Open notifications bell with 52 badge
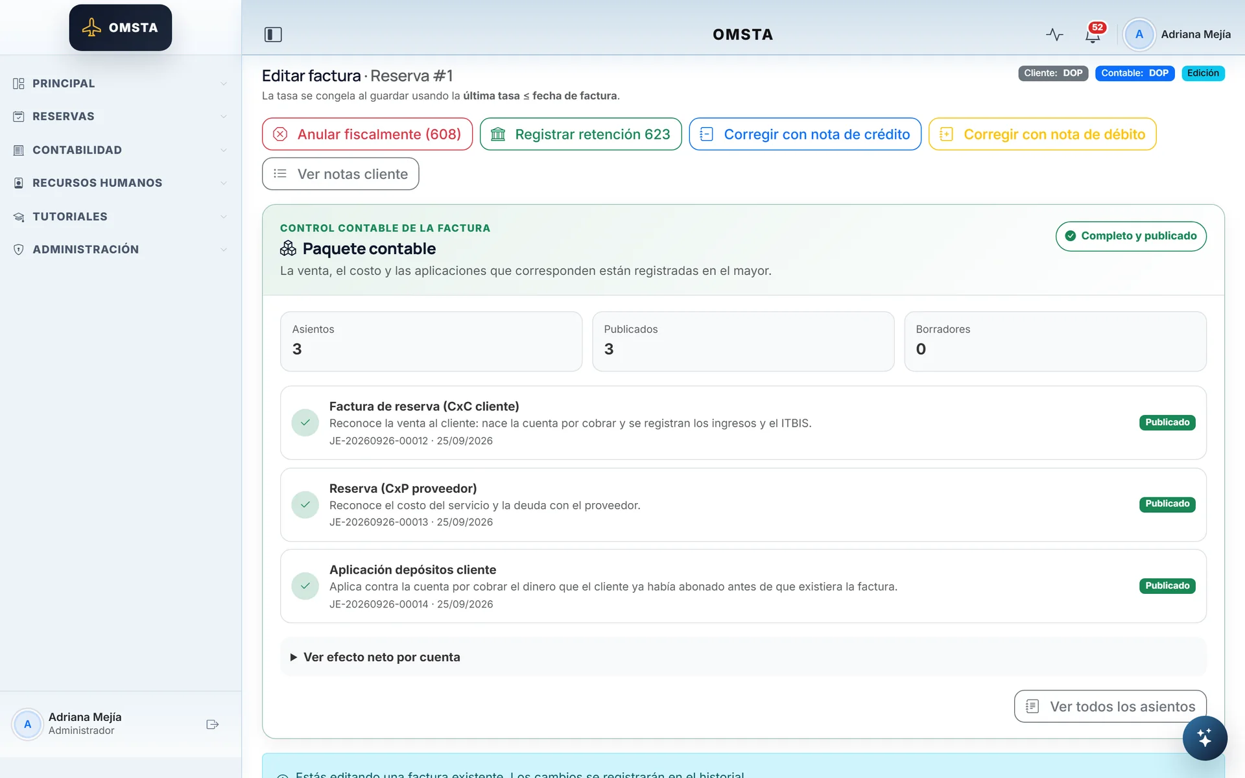The image size is (1245, 778). [x=1093, y=34]
